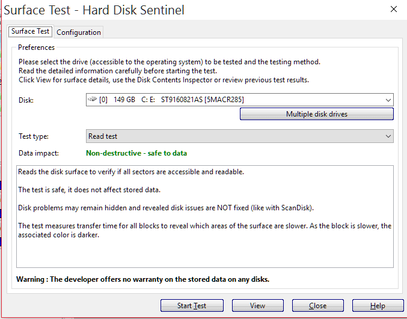Image resolution: width=407 pixels, height=319 pixels.
Task: Switch to the Configuration tab
Action: [79, 32]
